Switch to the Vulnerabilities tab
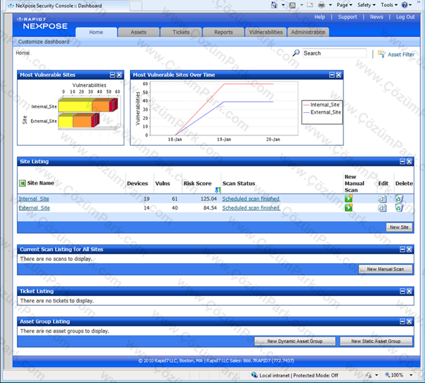Viewport: 425px width, 383px height. pos(266,32)
